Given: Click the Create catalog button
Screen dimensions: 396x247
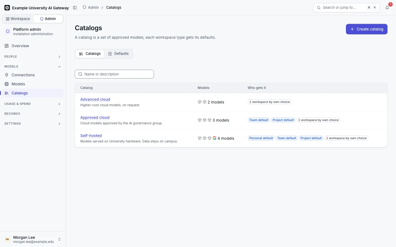Looking at the screenshot, I should pos(367,29).
